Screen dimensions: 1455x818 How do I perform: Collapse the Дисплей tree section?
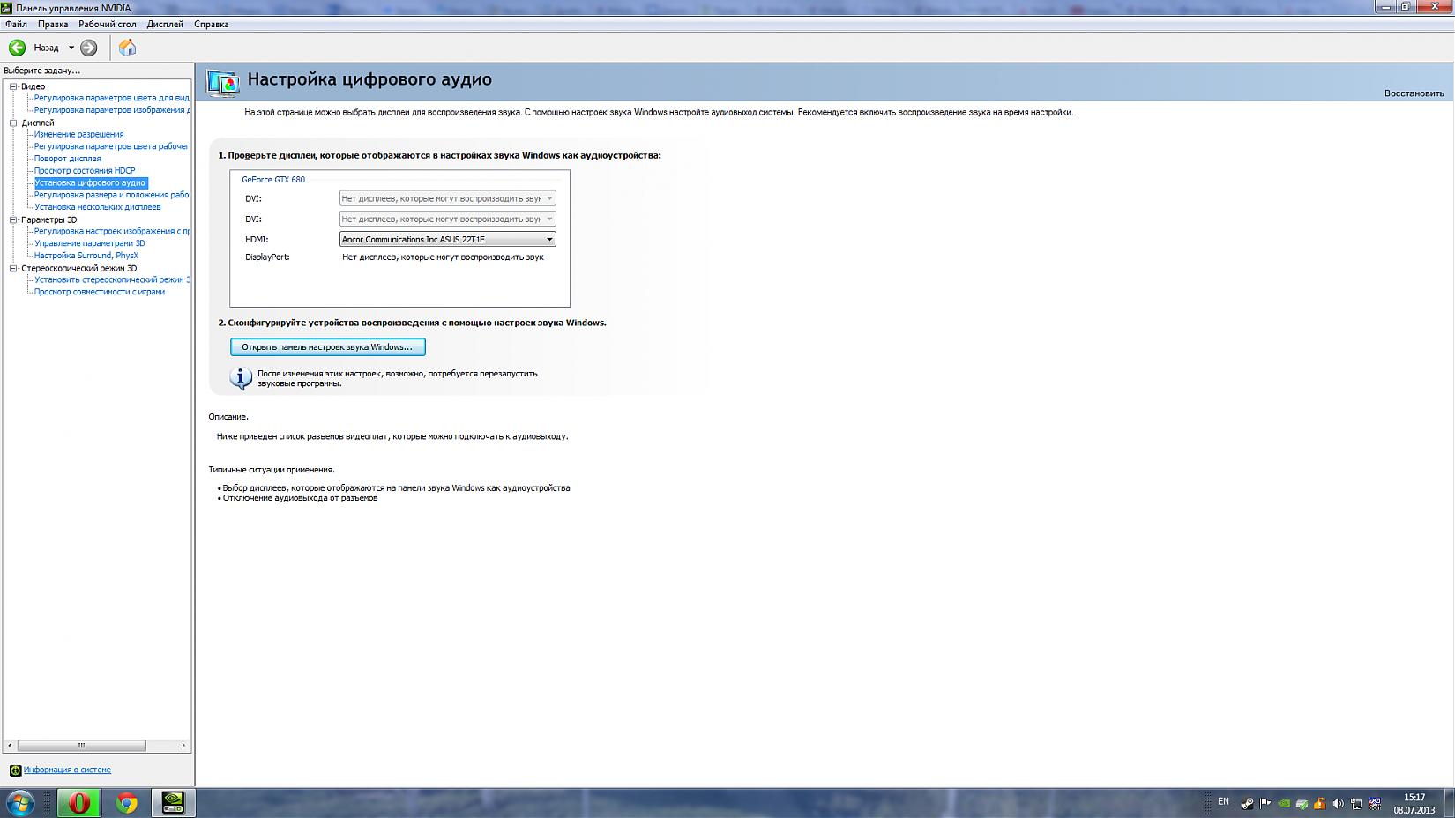click(x=13, y=123)
